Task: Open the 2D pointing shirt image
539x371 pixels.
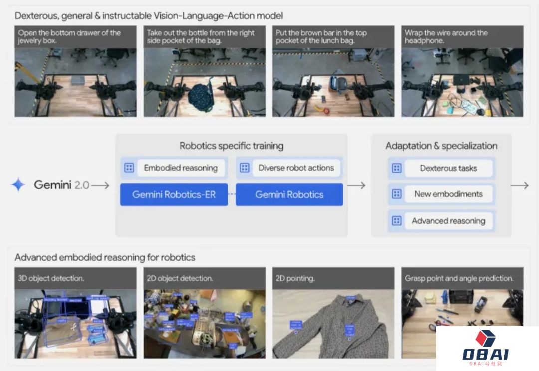Action: coord(333,324)
